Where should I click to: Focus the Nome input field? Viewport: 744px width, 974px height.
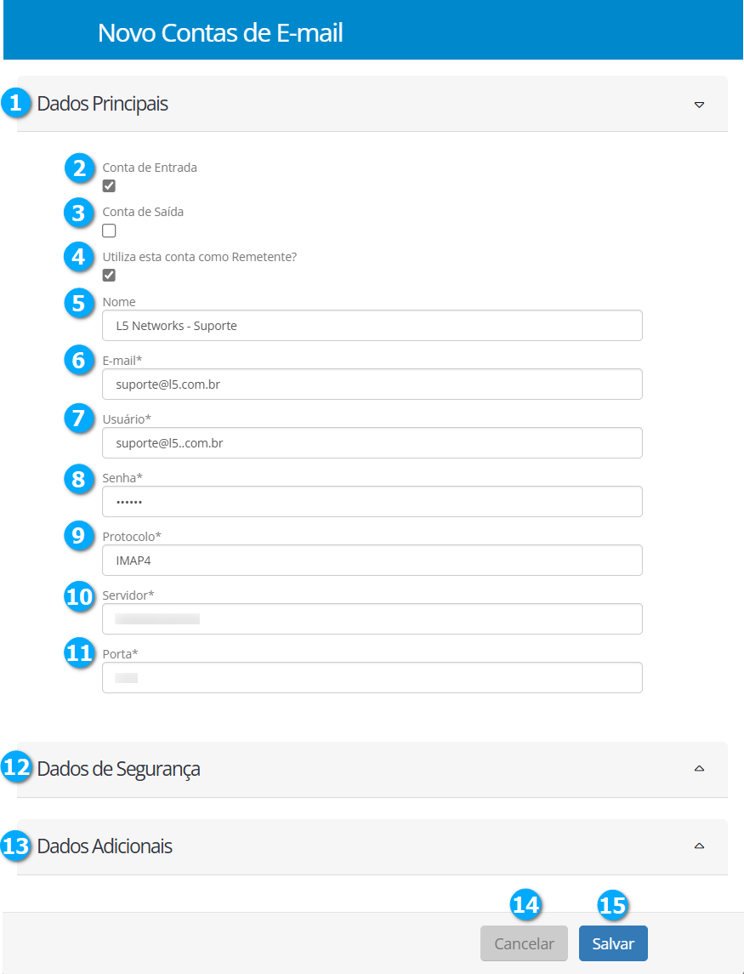coord(372,326)
